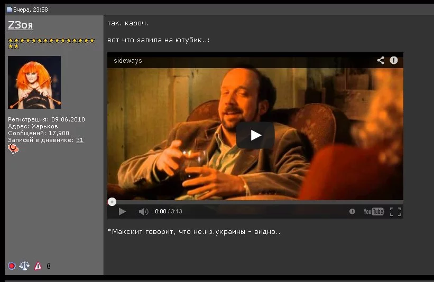The width and height of the screenshot is (434, 282).
Task: Click the yellow user rating stars
Action: pyautogui.click(x=51, y=43)
